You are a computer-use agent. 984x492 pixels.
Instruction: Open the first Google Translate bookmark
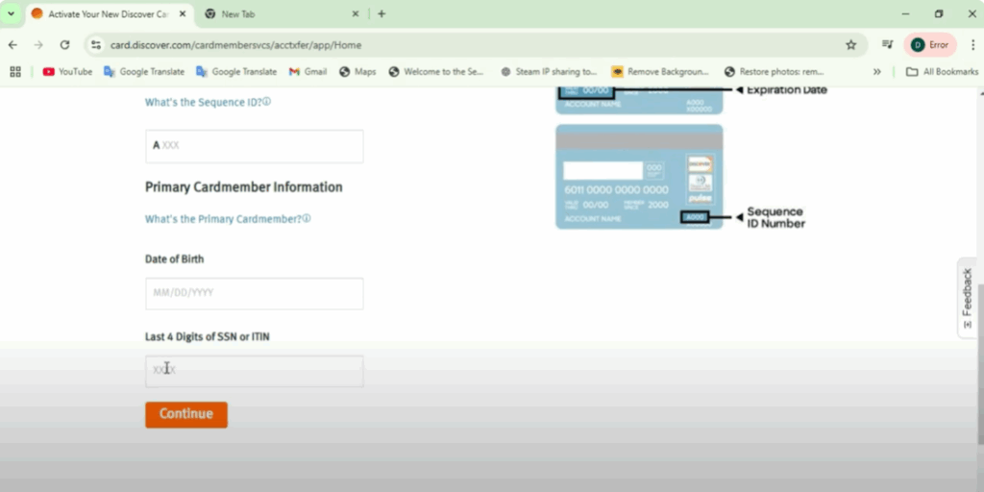click(144, 71)
